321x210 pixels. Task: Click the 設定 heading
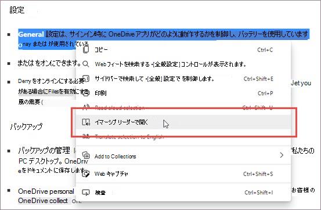tap(17, 10)
